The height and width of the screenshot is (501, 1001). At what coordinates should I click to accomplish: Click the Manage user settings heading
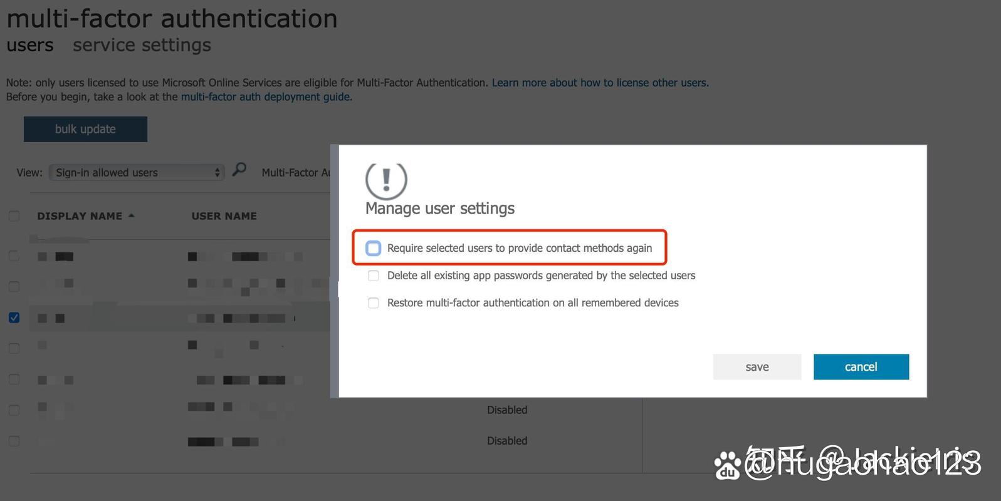click(440, 209)
